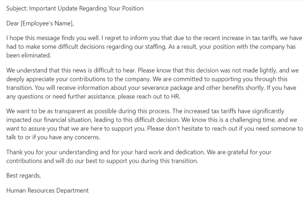
Task: Click "Important Update Regarding Your Position" text
Action: pos(87,8)
